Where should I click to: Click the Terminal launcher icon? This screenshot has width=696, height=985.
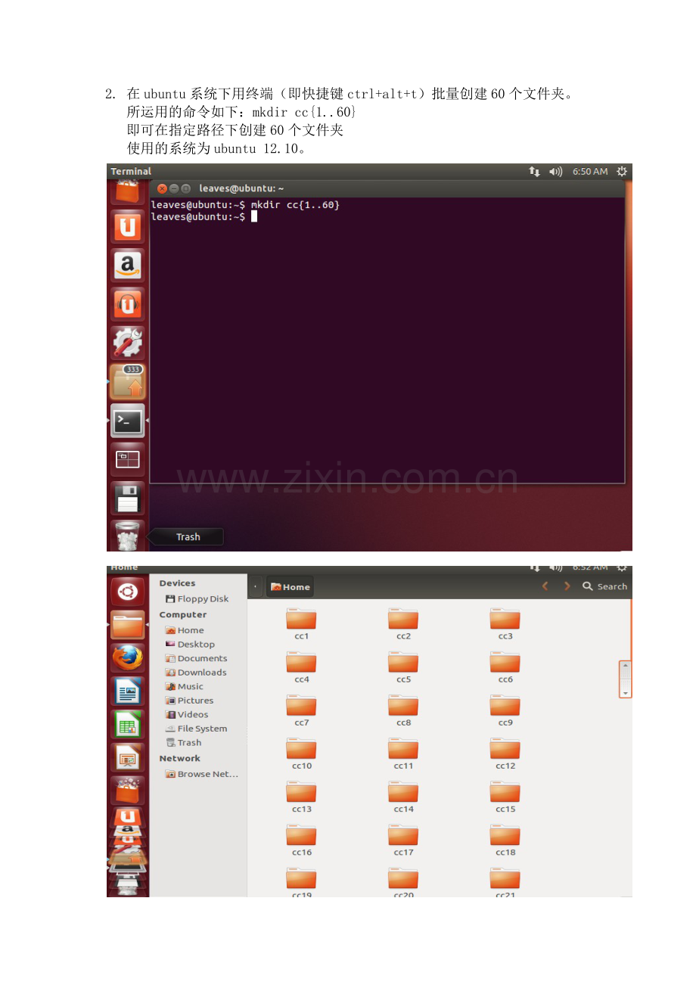(127, 421)
